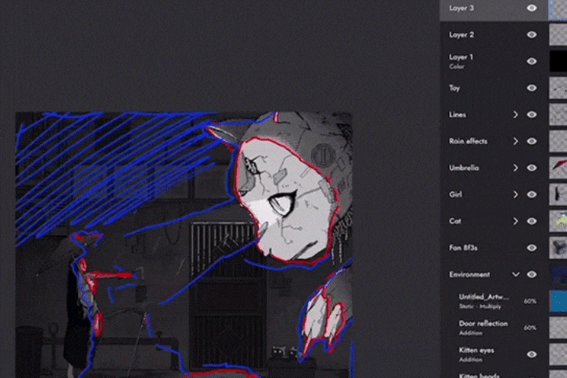The image size is (567, 378).
Task: Hide the Lines group
Action: [532, 115]
